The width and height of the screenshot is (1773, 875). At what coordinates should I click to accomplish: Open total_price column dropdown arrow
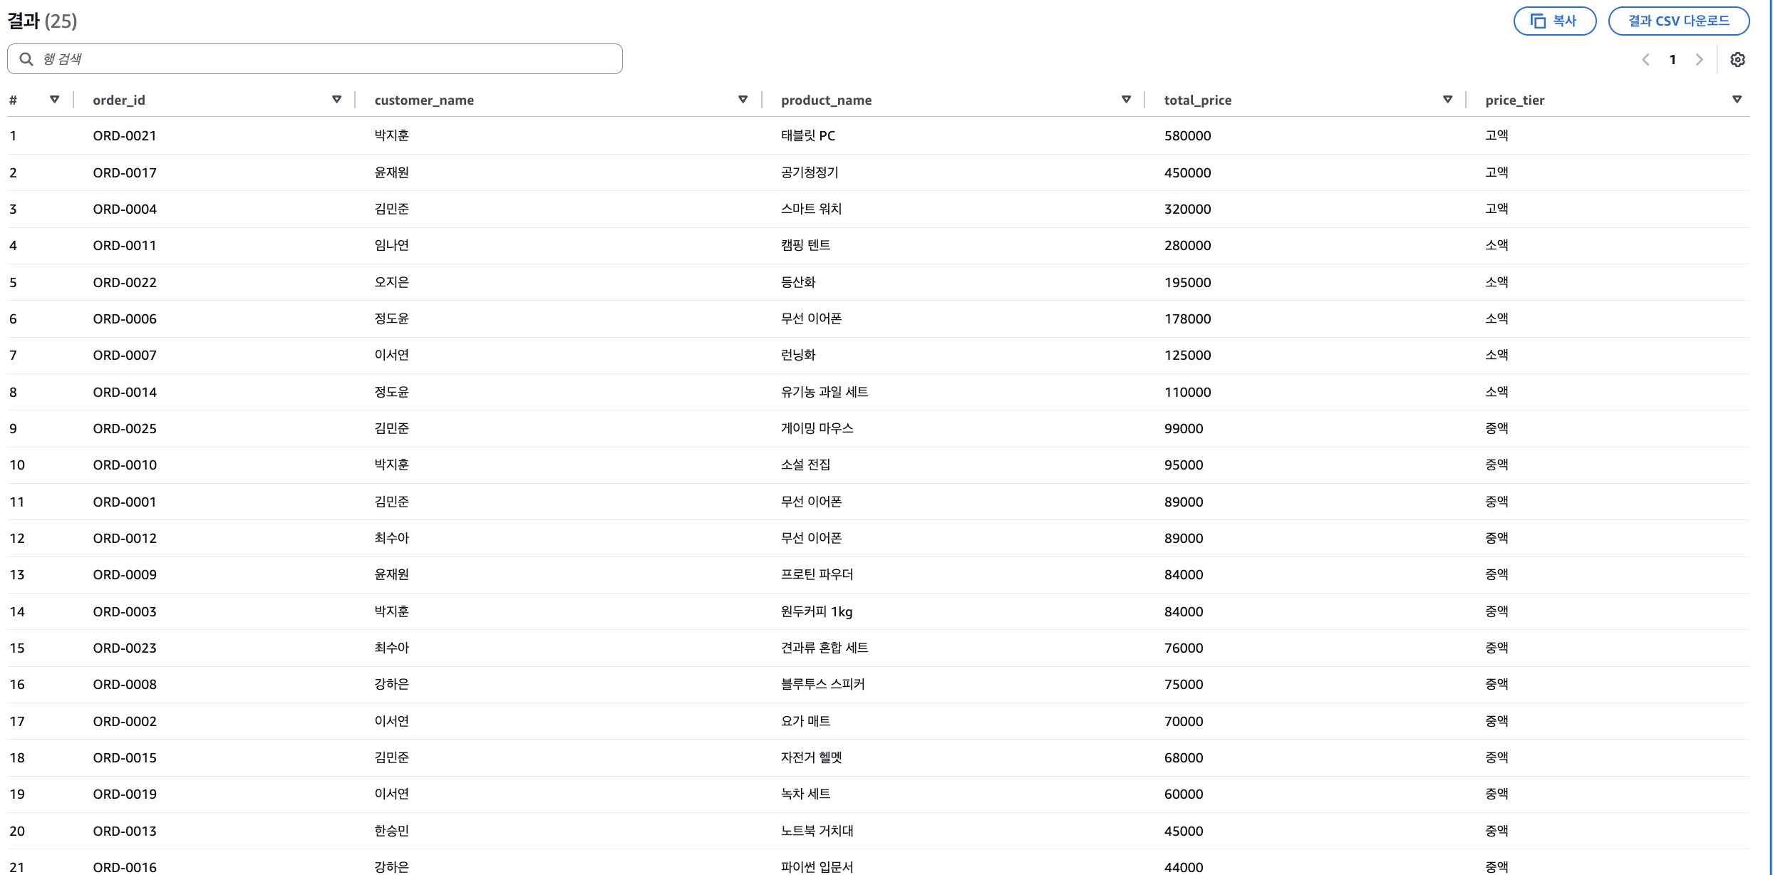point(1447,100)
